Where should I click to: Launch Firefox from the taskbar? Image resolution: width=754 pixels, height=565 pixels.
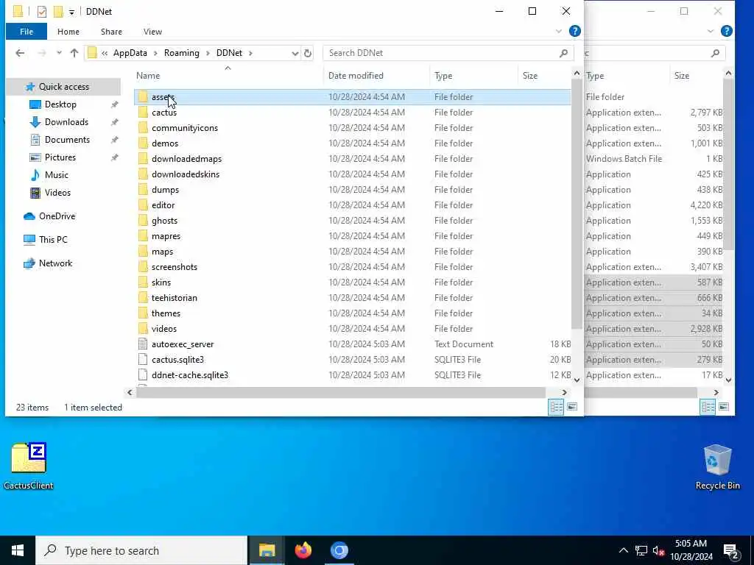[303, 550]
